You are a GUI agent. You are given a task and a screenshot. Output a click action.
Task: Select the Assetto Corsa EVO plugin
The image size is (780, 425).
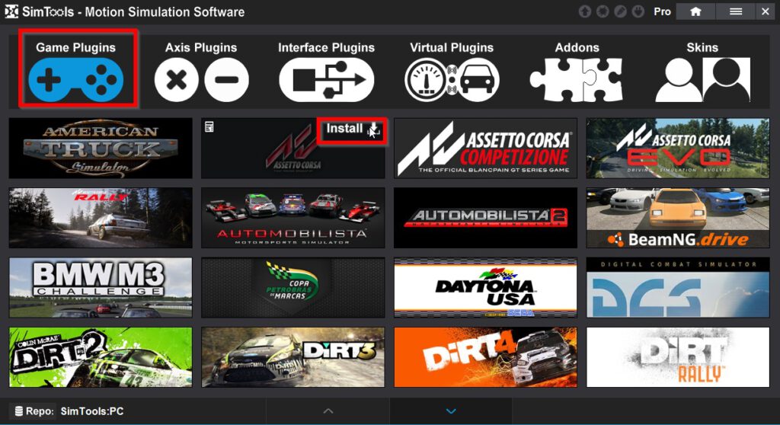[x=678, y=149]
